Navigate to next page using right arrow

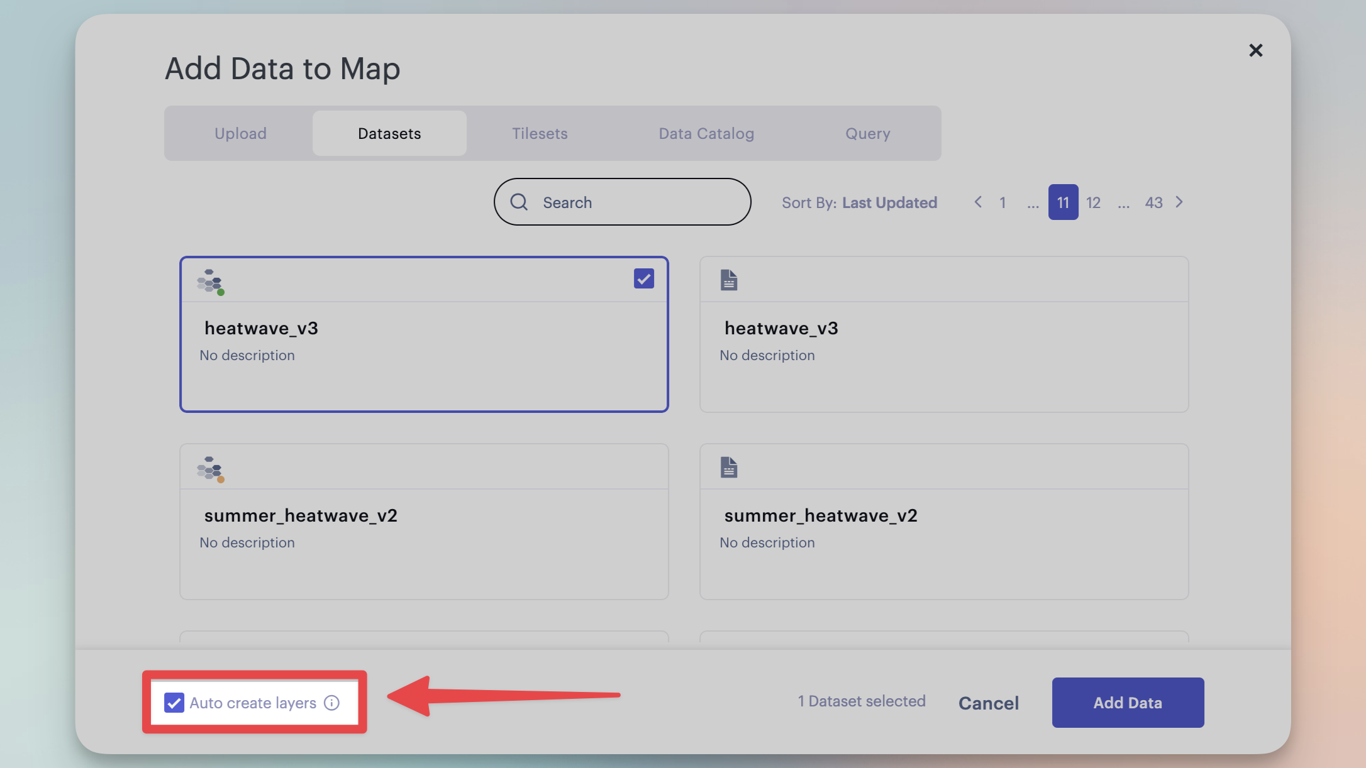click(1180, 202)
